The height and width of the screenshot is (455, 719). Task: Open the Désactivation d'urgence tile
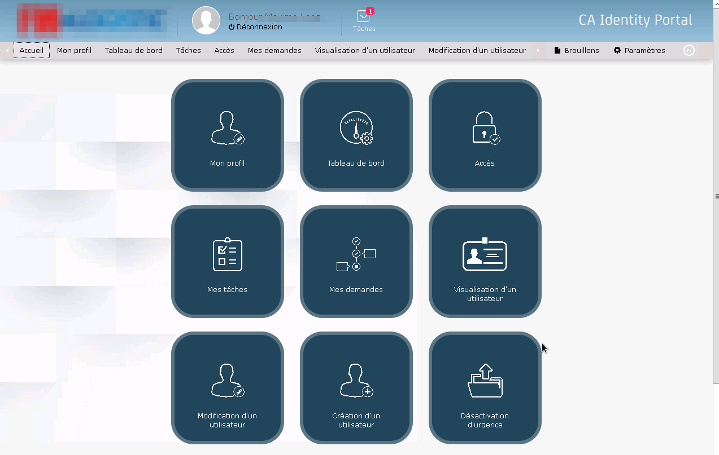(485, 388)
